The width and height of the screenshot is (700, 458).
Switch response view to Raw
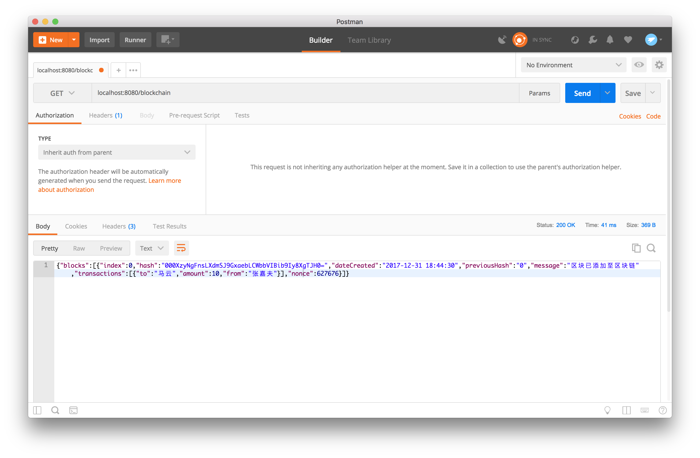(x=79, y=248)
